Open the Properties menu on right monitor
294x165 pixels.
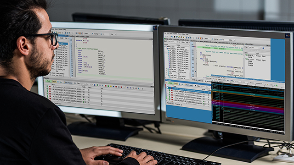(175, 33)
